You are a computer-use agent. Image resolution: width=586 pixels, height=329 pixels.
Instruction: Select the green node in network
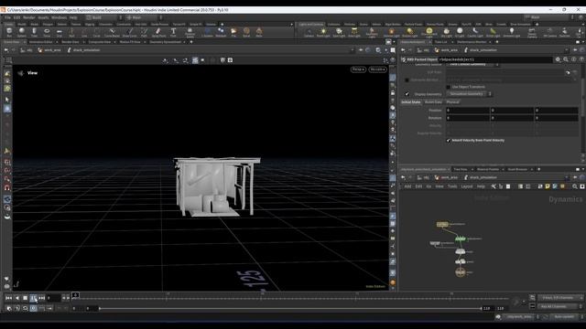click(x=461, y=239)
